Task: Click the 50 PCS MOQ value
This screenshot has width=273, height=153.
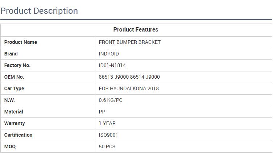Action: click(107, 146)
